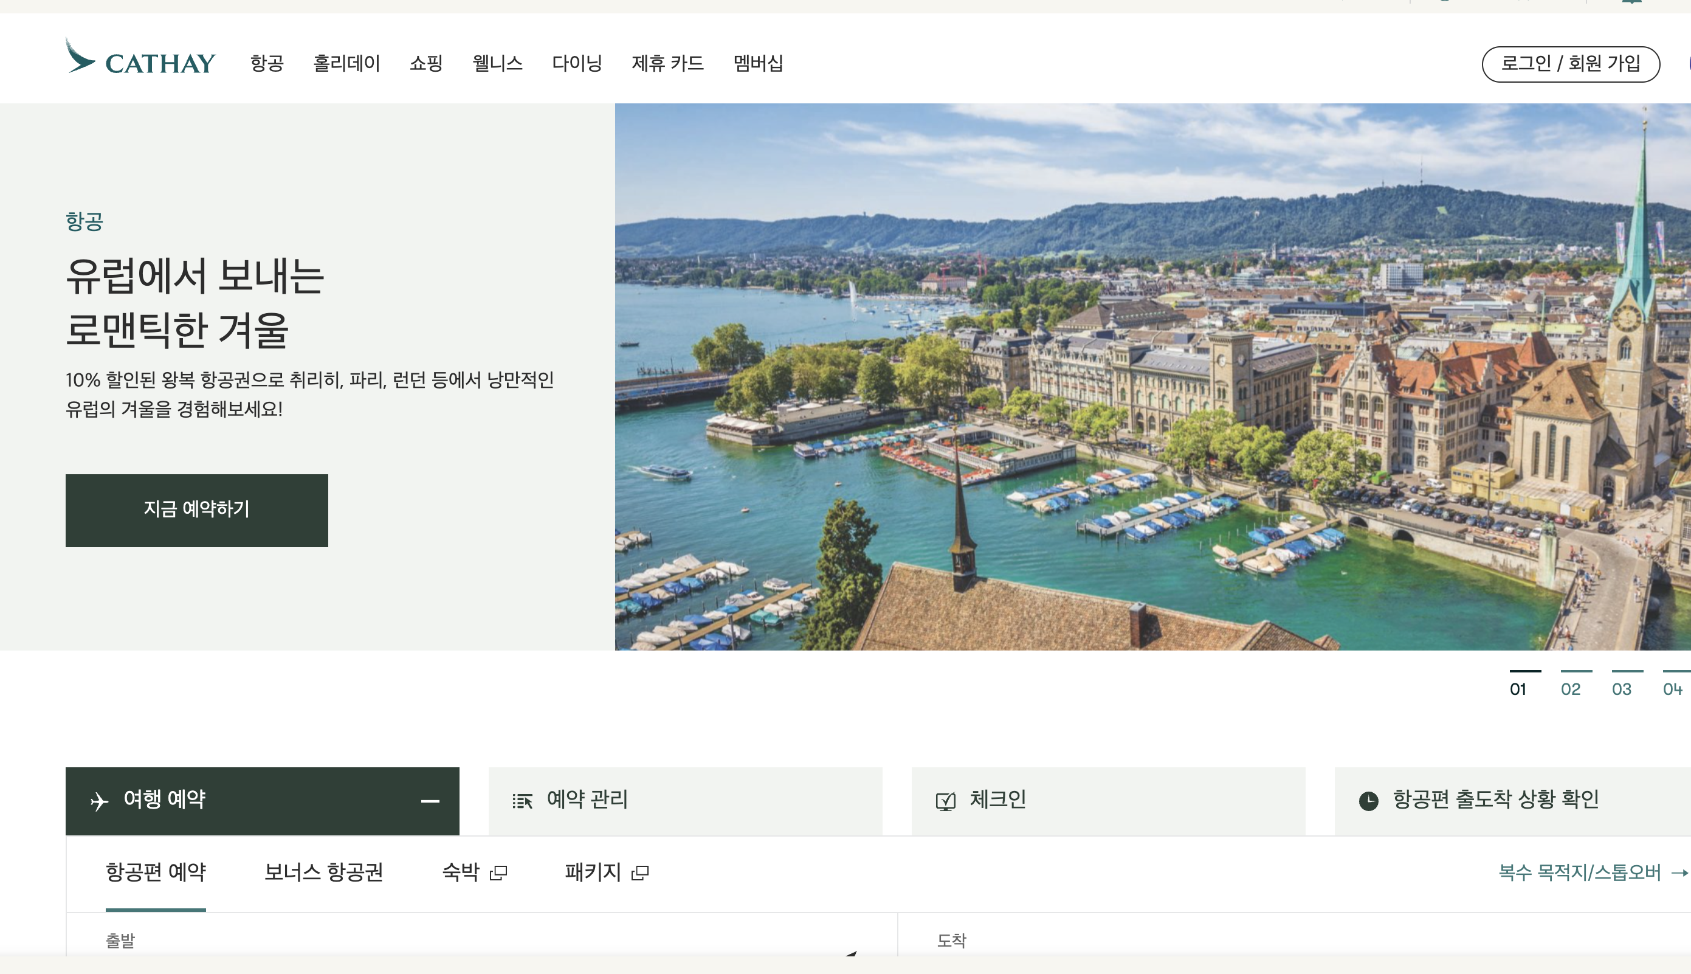1691x974 pixels.
Task: Select the 항공편 예약 tab
Action: coord(156,872)
